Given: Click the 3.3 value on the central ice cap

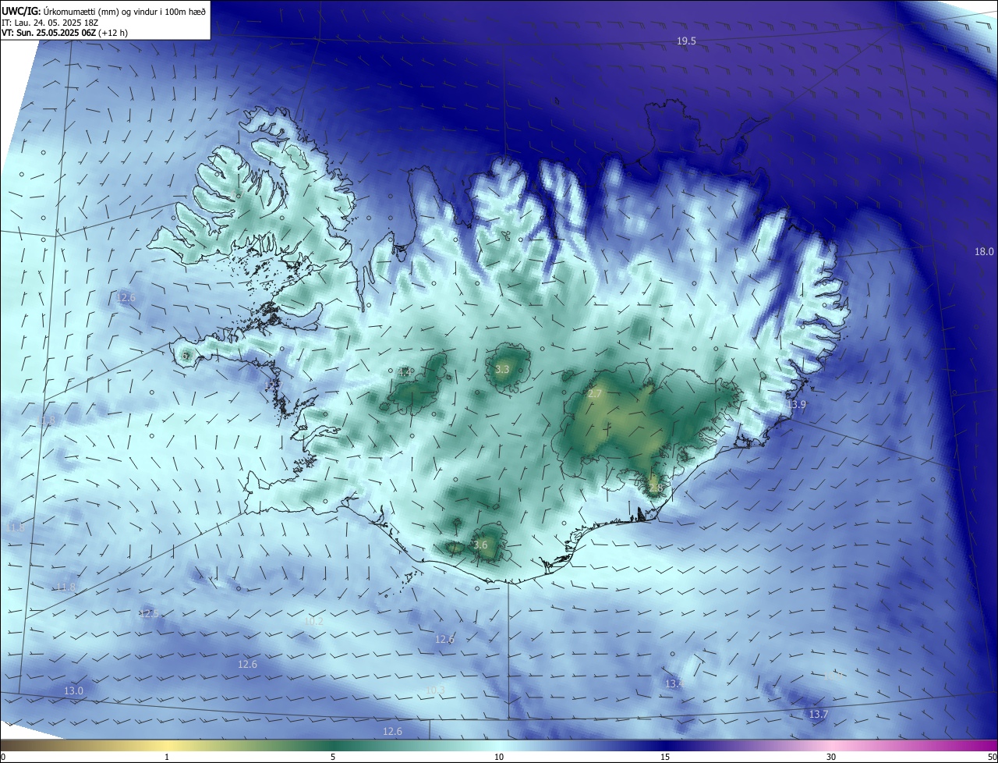Looking at the screenshot, I should pyautogui.click(x=502, y=369).
